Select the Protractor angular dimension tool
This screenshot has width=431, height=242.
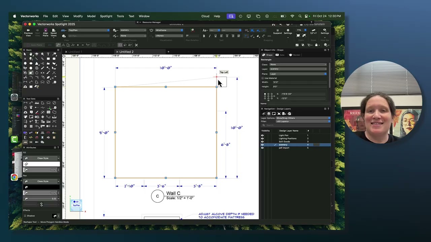click(25, 87)
